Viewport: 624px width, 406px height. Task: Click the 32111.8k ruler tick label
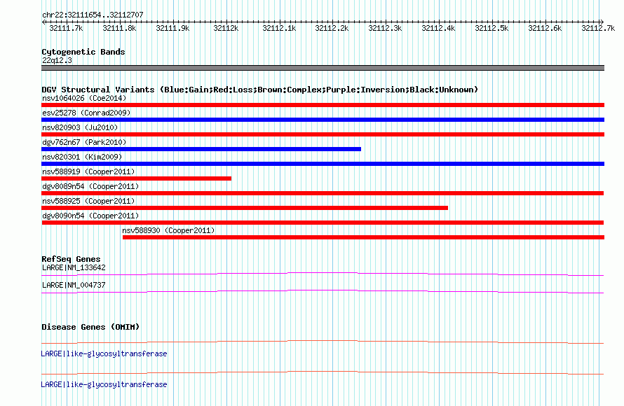point(119,28)
